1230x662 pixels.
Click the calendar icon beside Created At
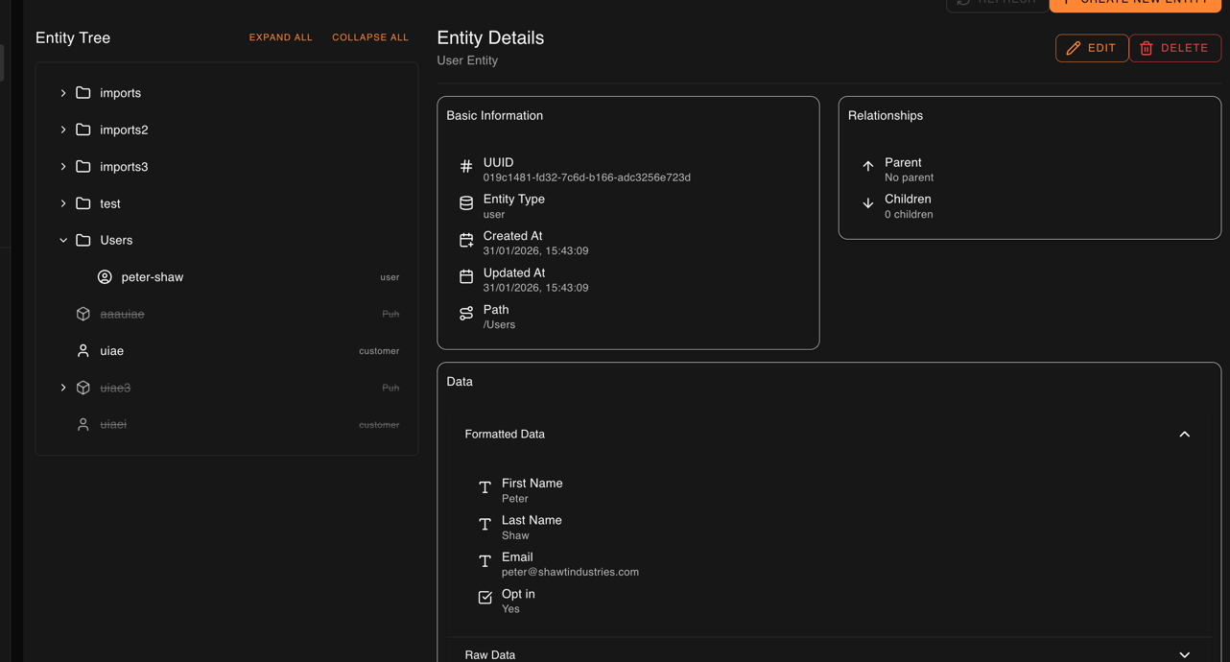click(x=466, y=240)
